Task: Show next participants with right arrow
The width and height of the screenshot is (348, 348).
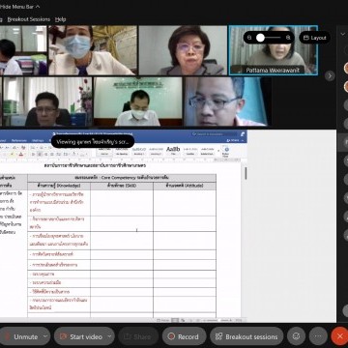Action: tap(330, 76)
